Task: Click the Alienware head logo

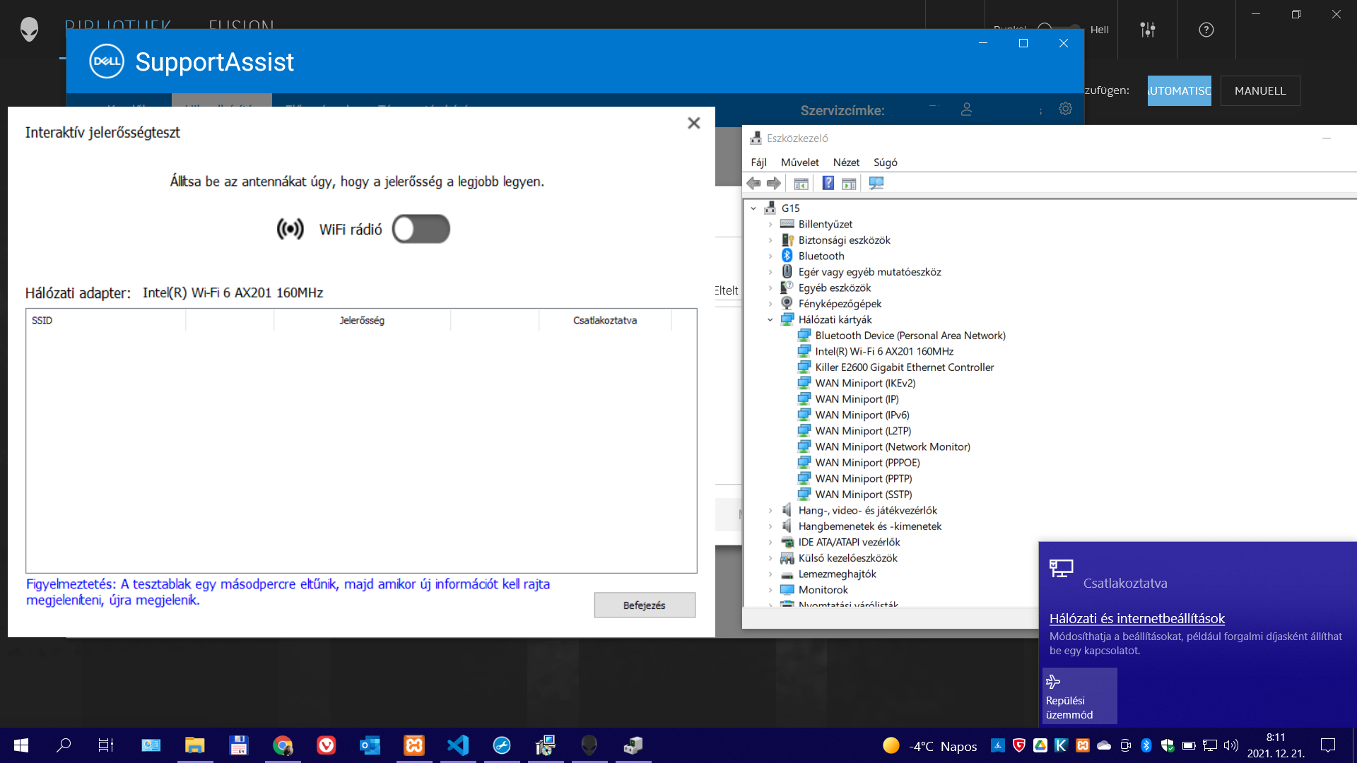Action: pos(29,30)
